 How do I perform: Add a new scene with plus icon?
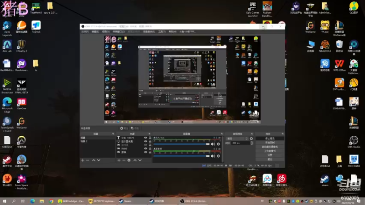coord(83,160)
